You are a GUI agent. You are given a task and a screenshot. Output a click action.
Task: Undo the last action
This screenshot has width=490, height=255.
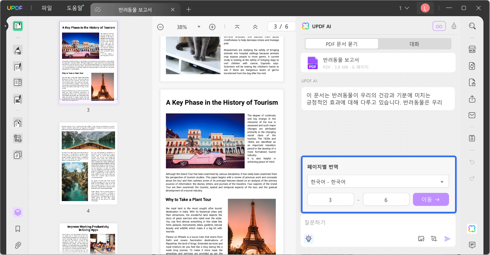click(472, 162)
